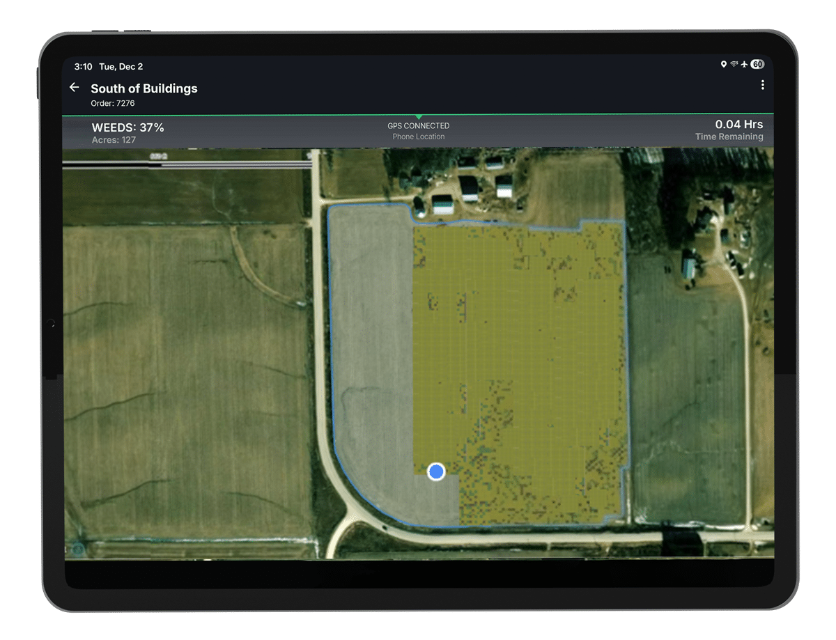836x640 pixels.
Task: Select the WEEDS: 37% readout
Action: tap(127, 127)
